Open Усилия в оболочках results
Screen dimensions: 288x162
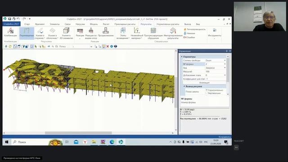pyautogui.click(x=52, y=33)
